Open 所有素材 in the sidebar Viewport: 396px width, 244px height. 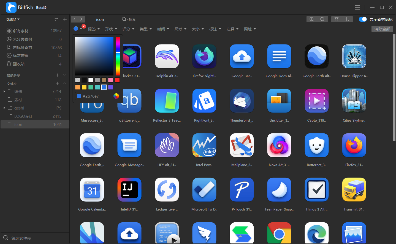click(x=35, y=31)
